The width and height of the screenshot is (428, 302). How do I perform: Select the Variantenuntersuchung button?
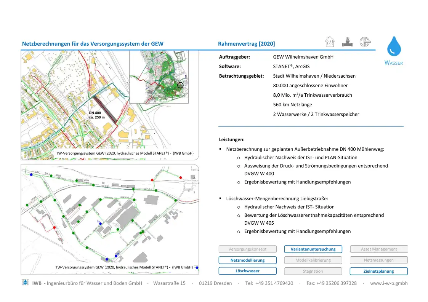313,249
